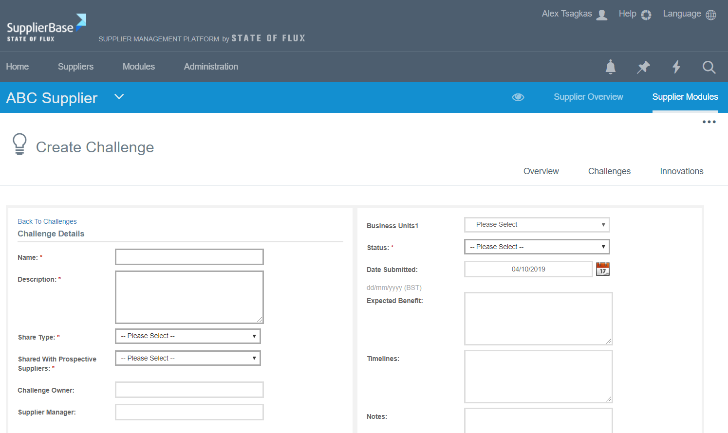728x433 pixels.
Task: Open the Business Units1 dropdown
Action: [x=537, y=225]
